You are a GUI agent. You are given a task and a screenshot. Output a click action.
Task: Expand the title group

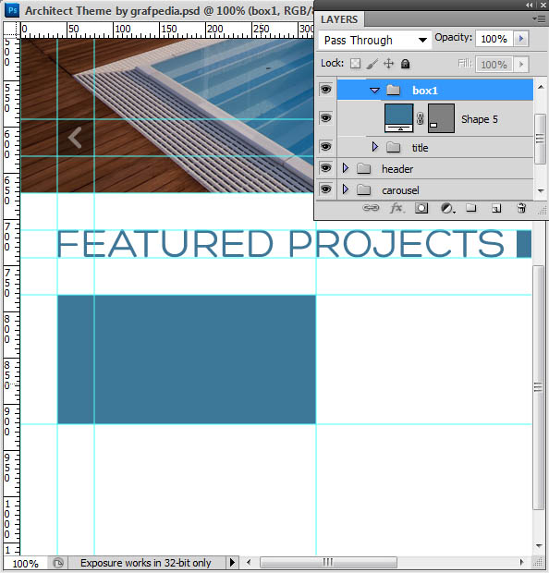(374, 147)
